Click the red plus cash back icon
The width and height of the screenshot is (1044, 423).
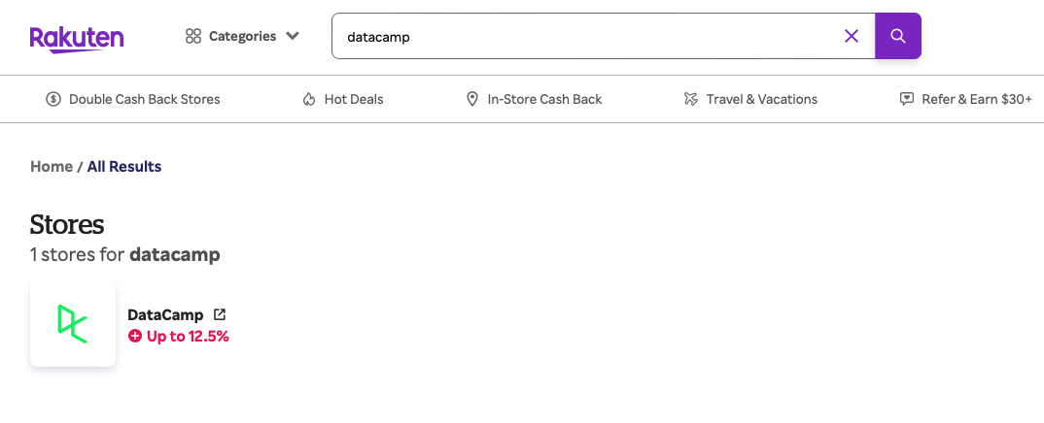(x=134, y=336)
